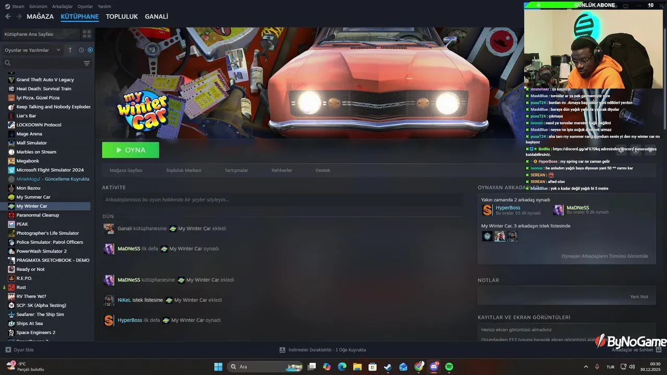Click MaDNeSS avatar in friends playing panel
Image resolution: width=667 pixels, height=375 pixels.
pos(558,210)
